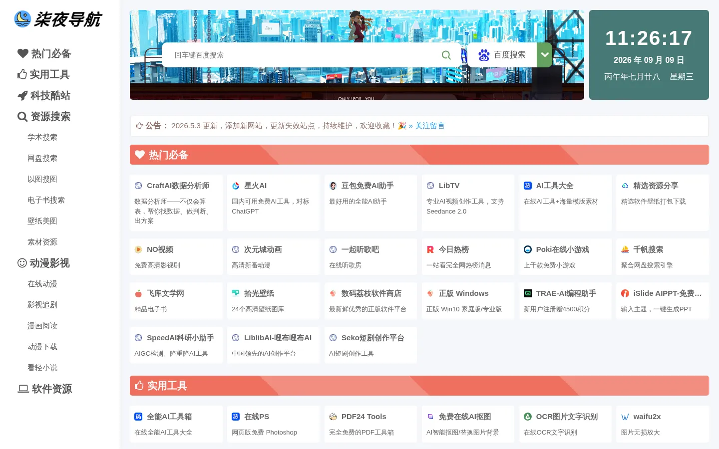Click the iSlide AIPPT orange icon
This screenshot has height=449, width=719.
point(625,293)
